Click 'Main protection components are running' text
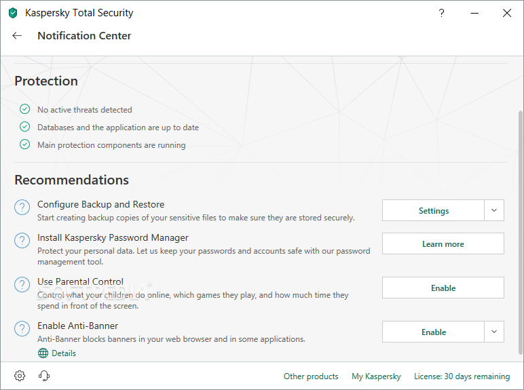This screenshot has width=524, height=390. [x=111, y=145]
